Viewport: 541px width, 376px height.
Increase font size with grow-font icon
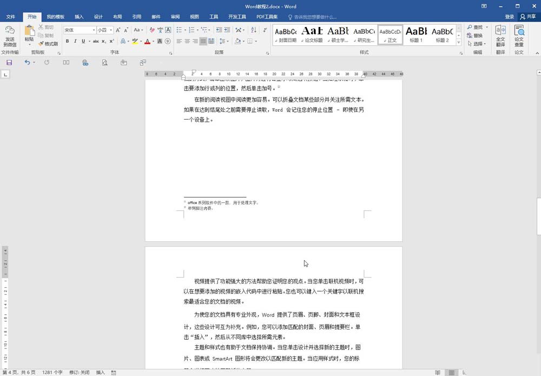coord(118,30)
